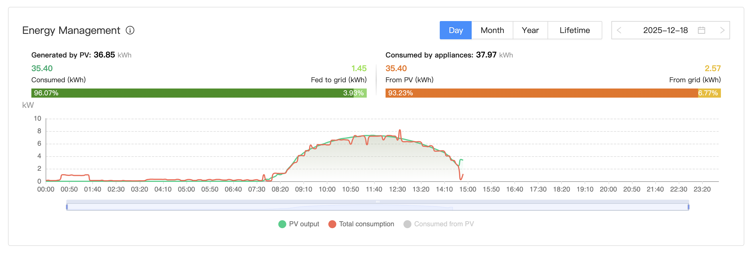Toggle PV output legend series
Viewport: 754px width, 255px height.
coord(299,224)
